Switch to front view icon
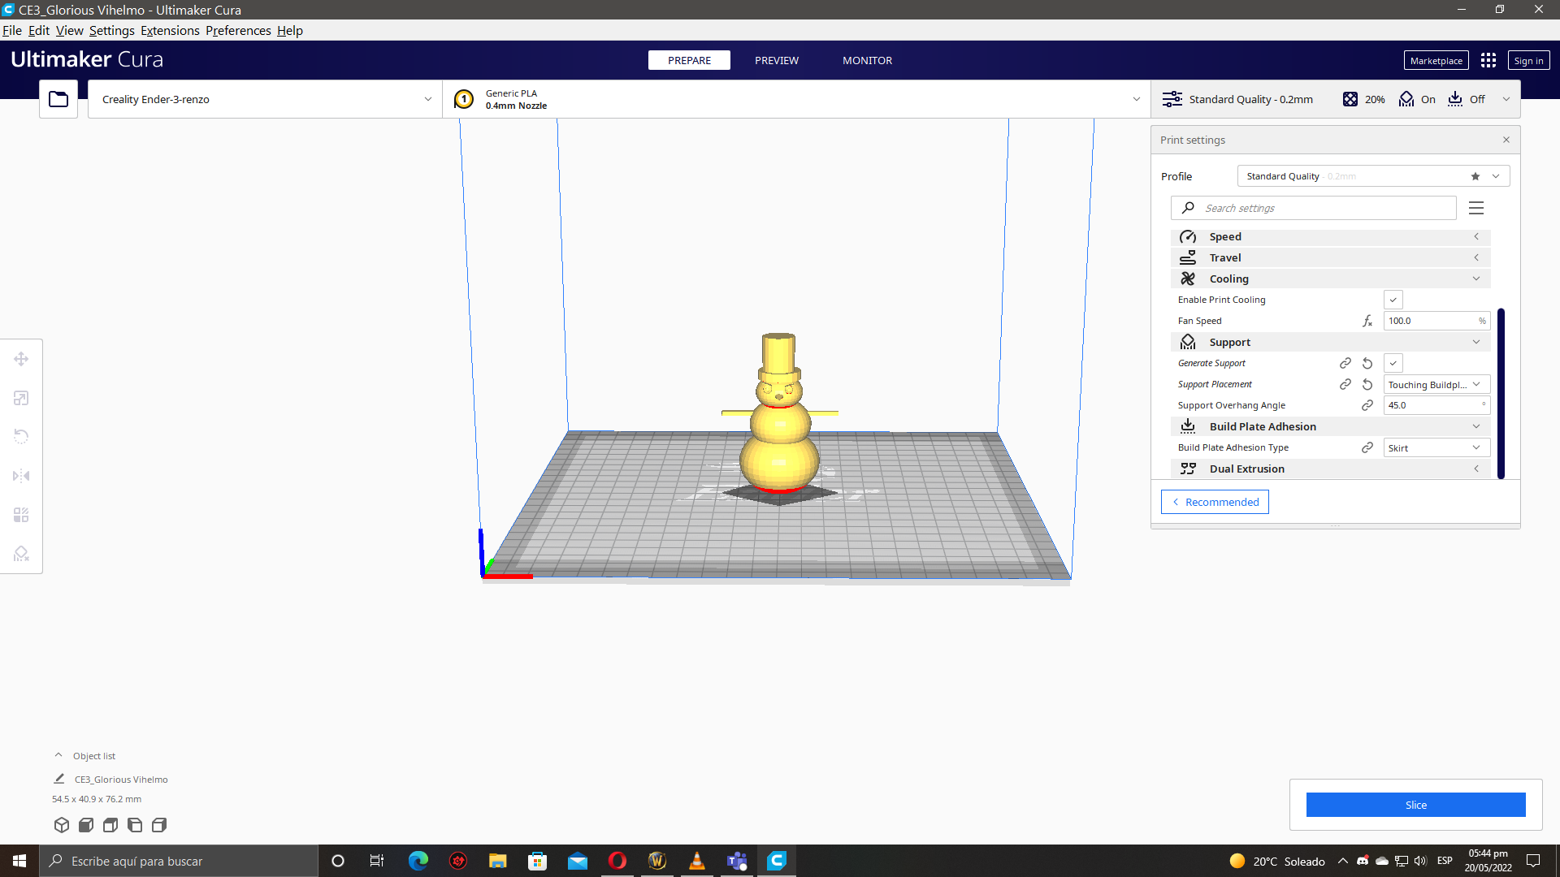Viewport: 1560px width, 877px height. (86, 825)
